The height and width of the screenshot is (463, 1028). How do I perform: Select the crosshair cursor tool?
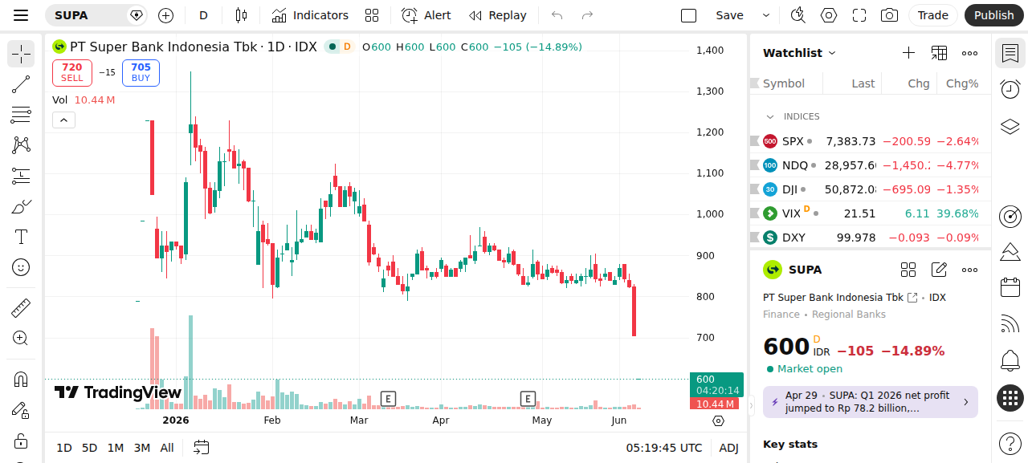21,54
